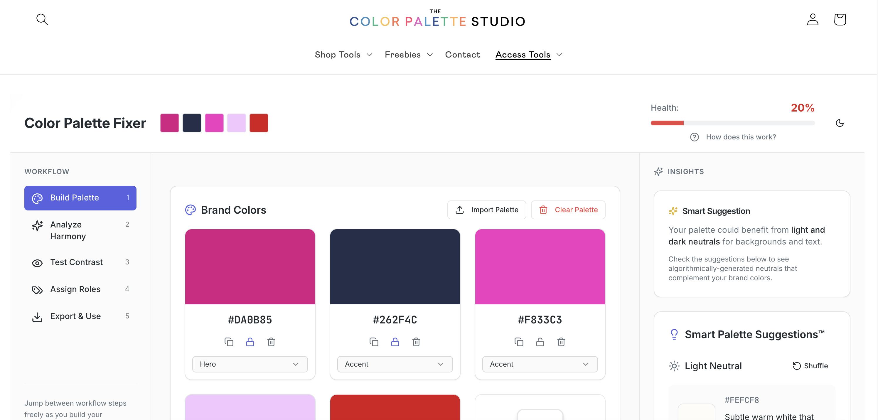Image resolution: width=878 pixels, height=420 pixels.
Task: Open the user account icon
Action: [813, 19]
